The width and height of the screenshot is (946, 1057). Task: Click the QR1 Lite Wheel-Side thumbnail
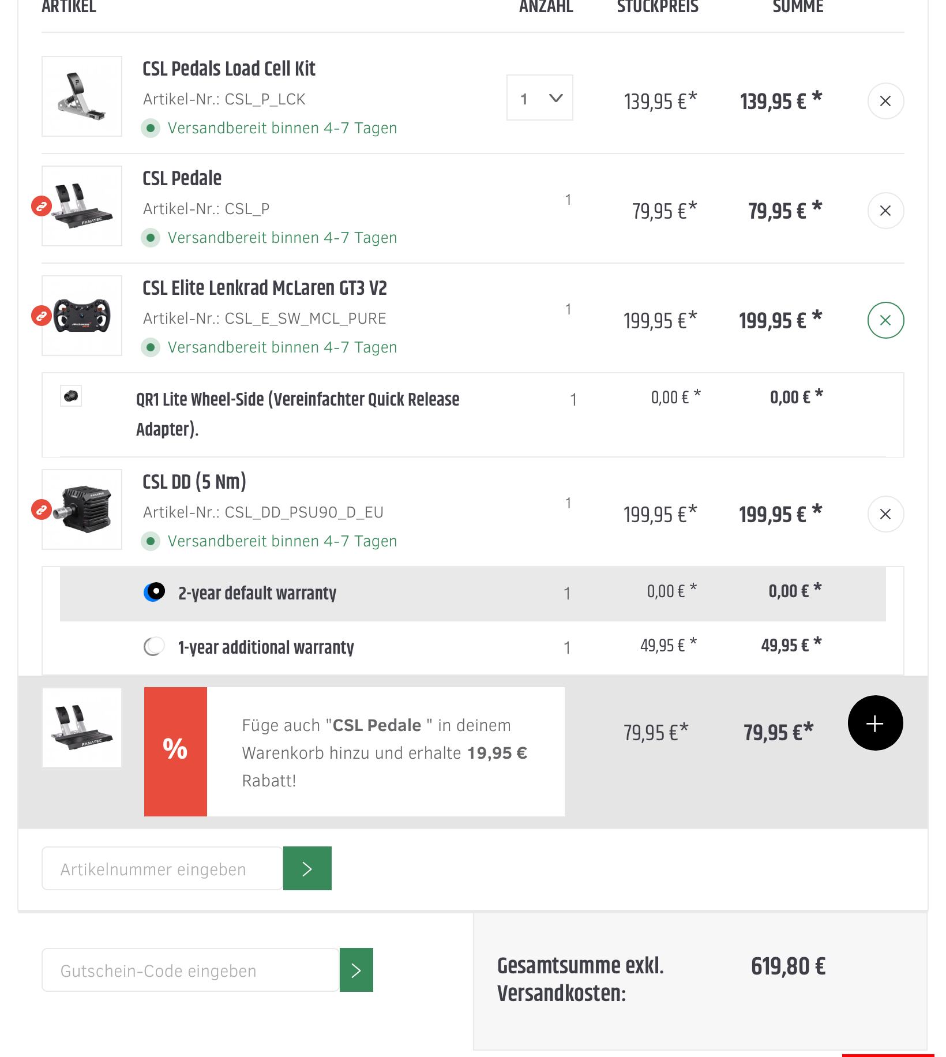[71, 396]
